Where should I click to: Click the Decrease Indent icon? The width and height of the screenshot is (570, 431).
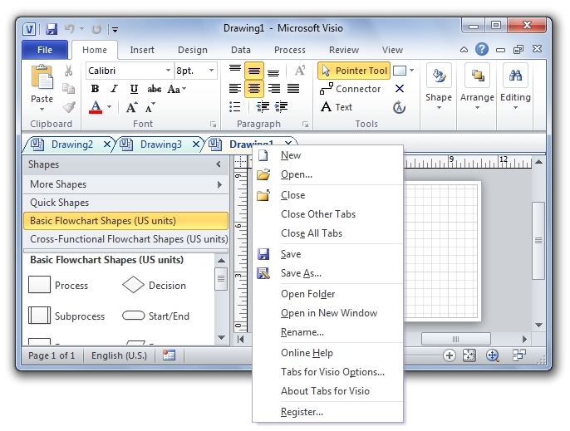coord(263,106)
